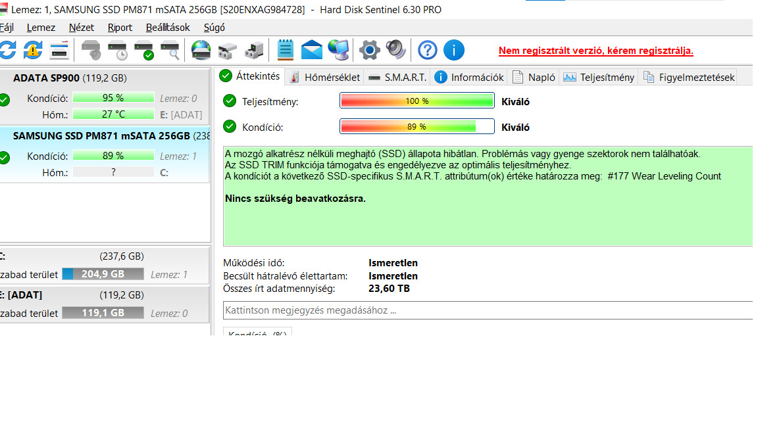
Task: Click the disk with green checkmark icon
Action: coord(143,50)
